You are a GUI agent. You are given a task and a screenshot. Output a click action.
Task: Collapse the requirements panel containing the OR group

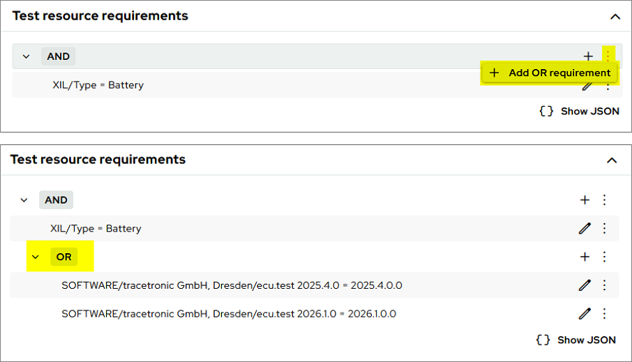(x=612, y=160)
